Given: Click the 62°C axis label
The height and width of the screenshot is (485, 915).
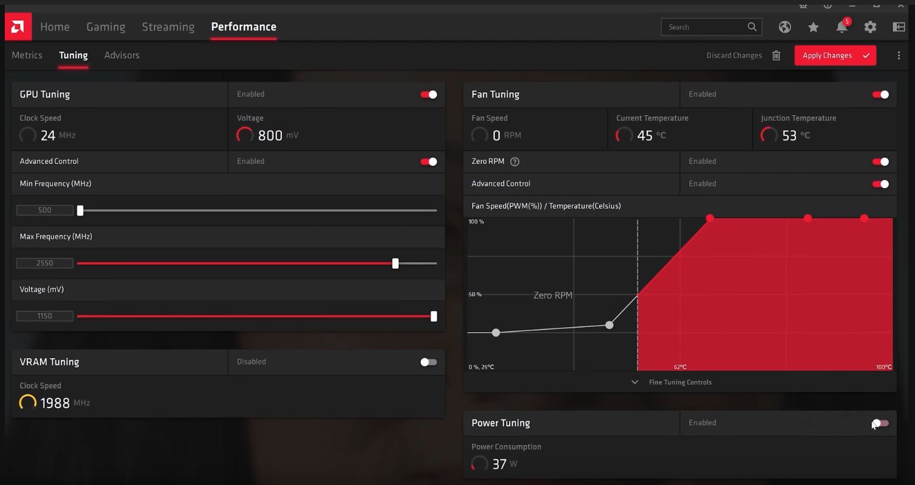Looking at the screenshot, I should click(x=680, y=367).
